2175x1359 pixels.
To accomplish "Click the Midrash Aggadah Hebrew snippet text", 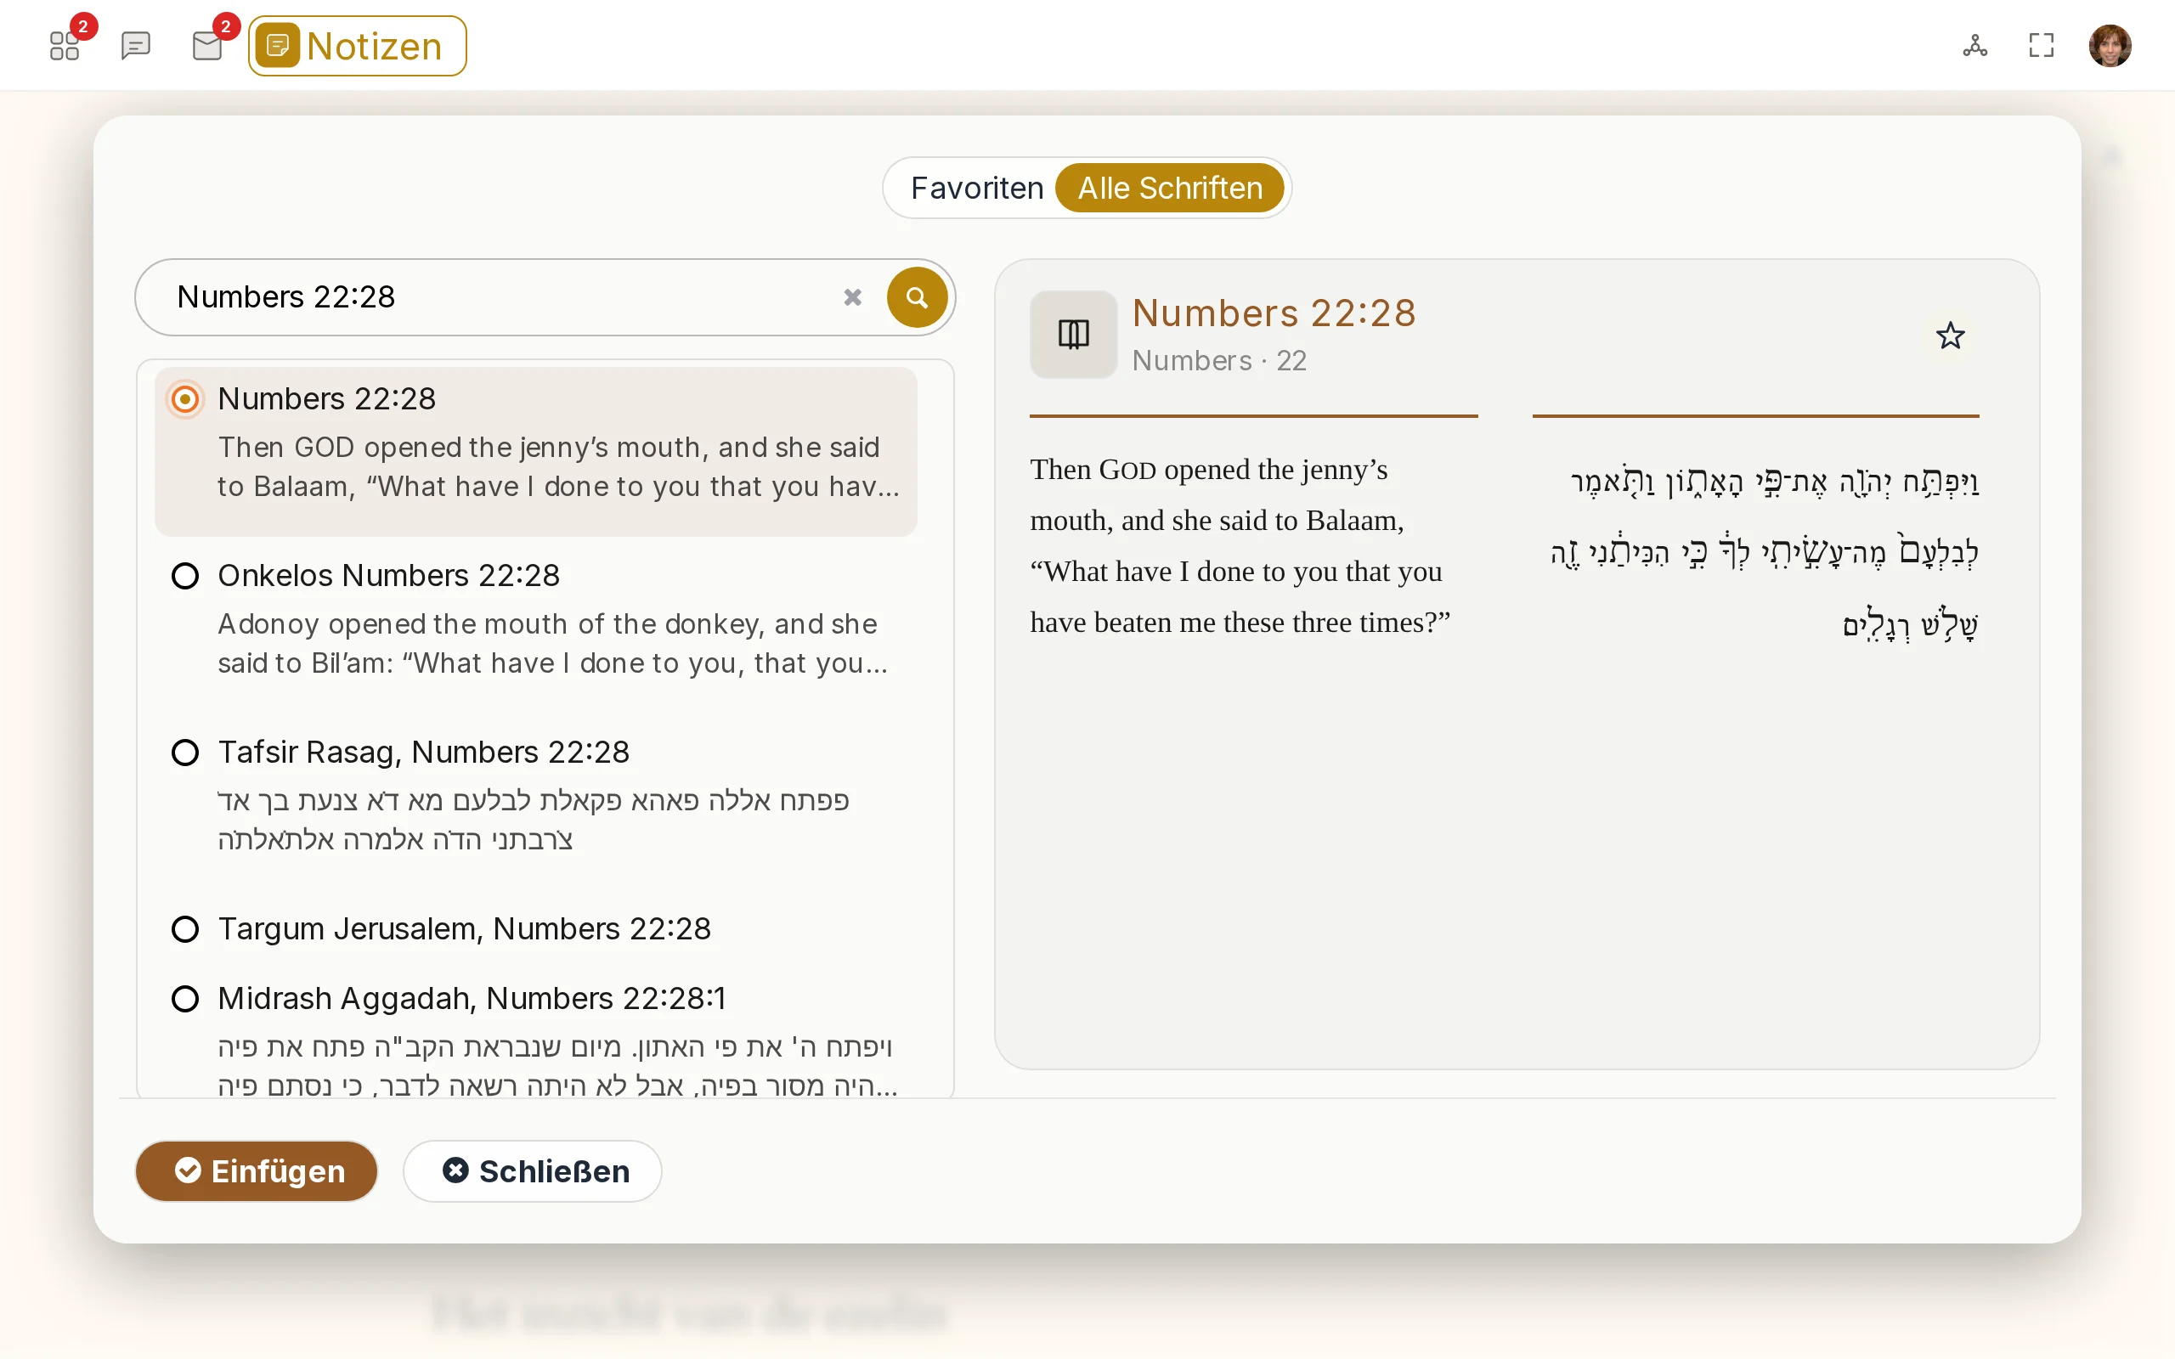I will click(557, 1066).
